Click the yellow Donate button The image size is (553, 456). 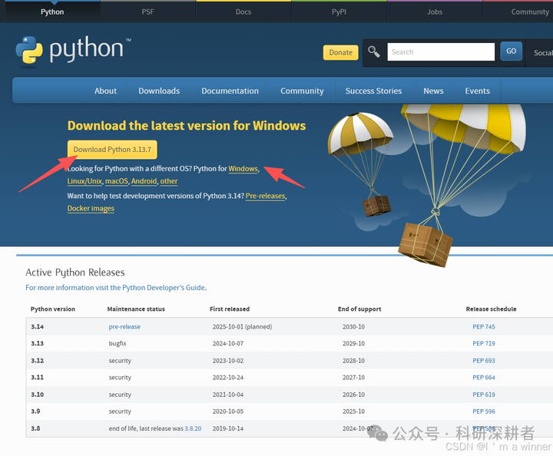pyautogui.click(x=341, y=52)
